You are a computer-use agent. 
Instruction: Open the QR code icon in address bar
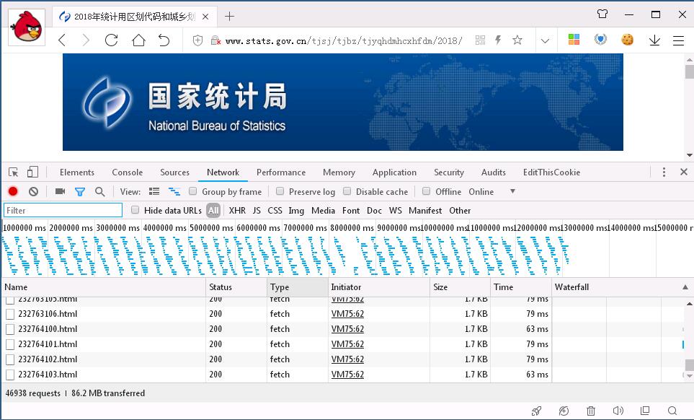click(x=480, y=40)
